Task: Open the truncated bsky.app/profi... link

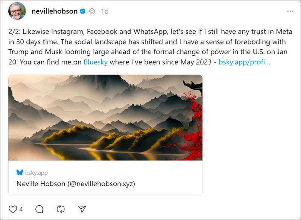Action: tap(245, 62)
